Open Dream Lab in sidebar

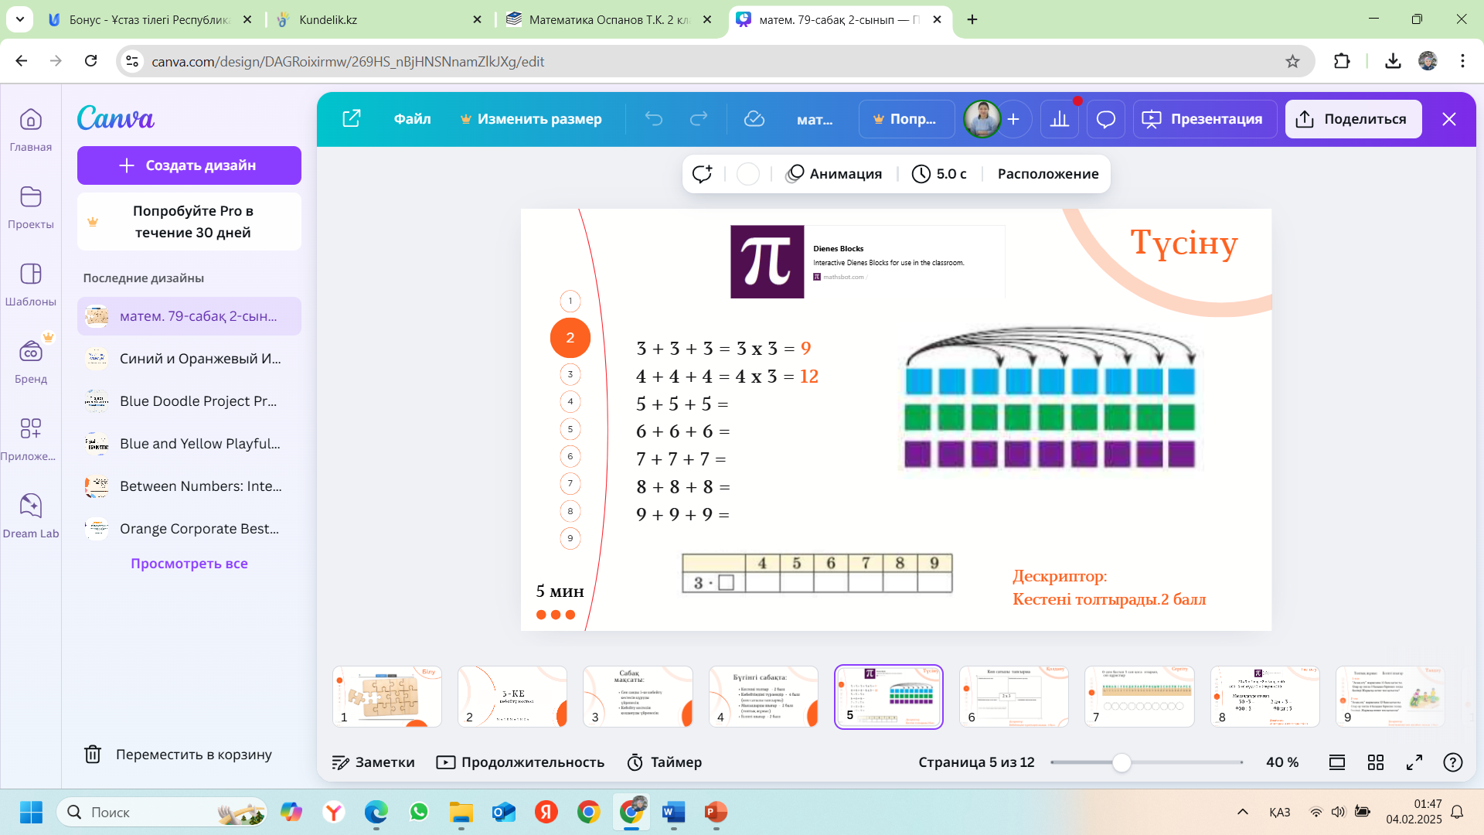31,516
